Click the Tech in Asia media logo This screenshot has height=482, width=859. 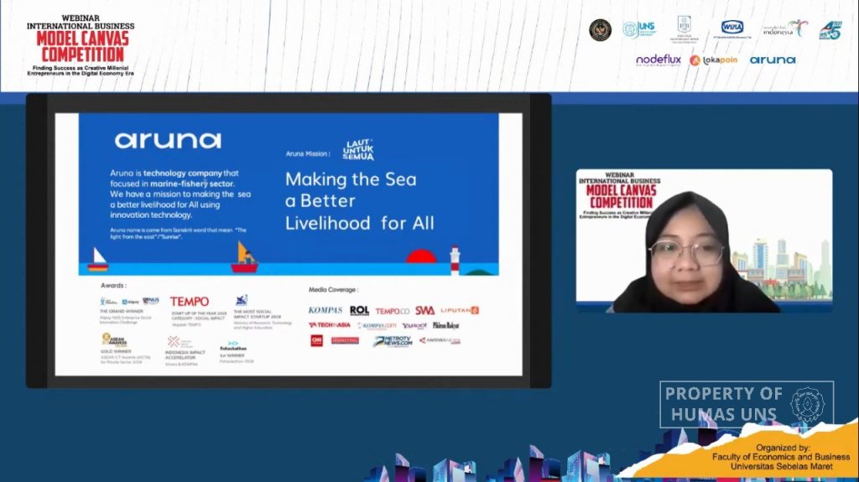329,325
